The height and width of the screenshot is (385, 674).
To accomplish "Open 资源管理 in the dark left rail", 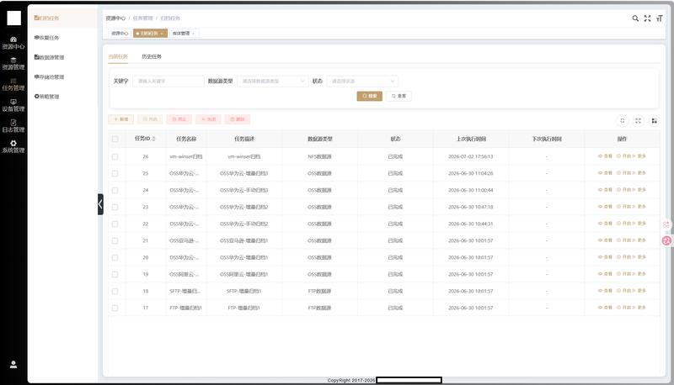I will click(13, 63).
